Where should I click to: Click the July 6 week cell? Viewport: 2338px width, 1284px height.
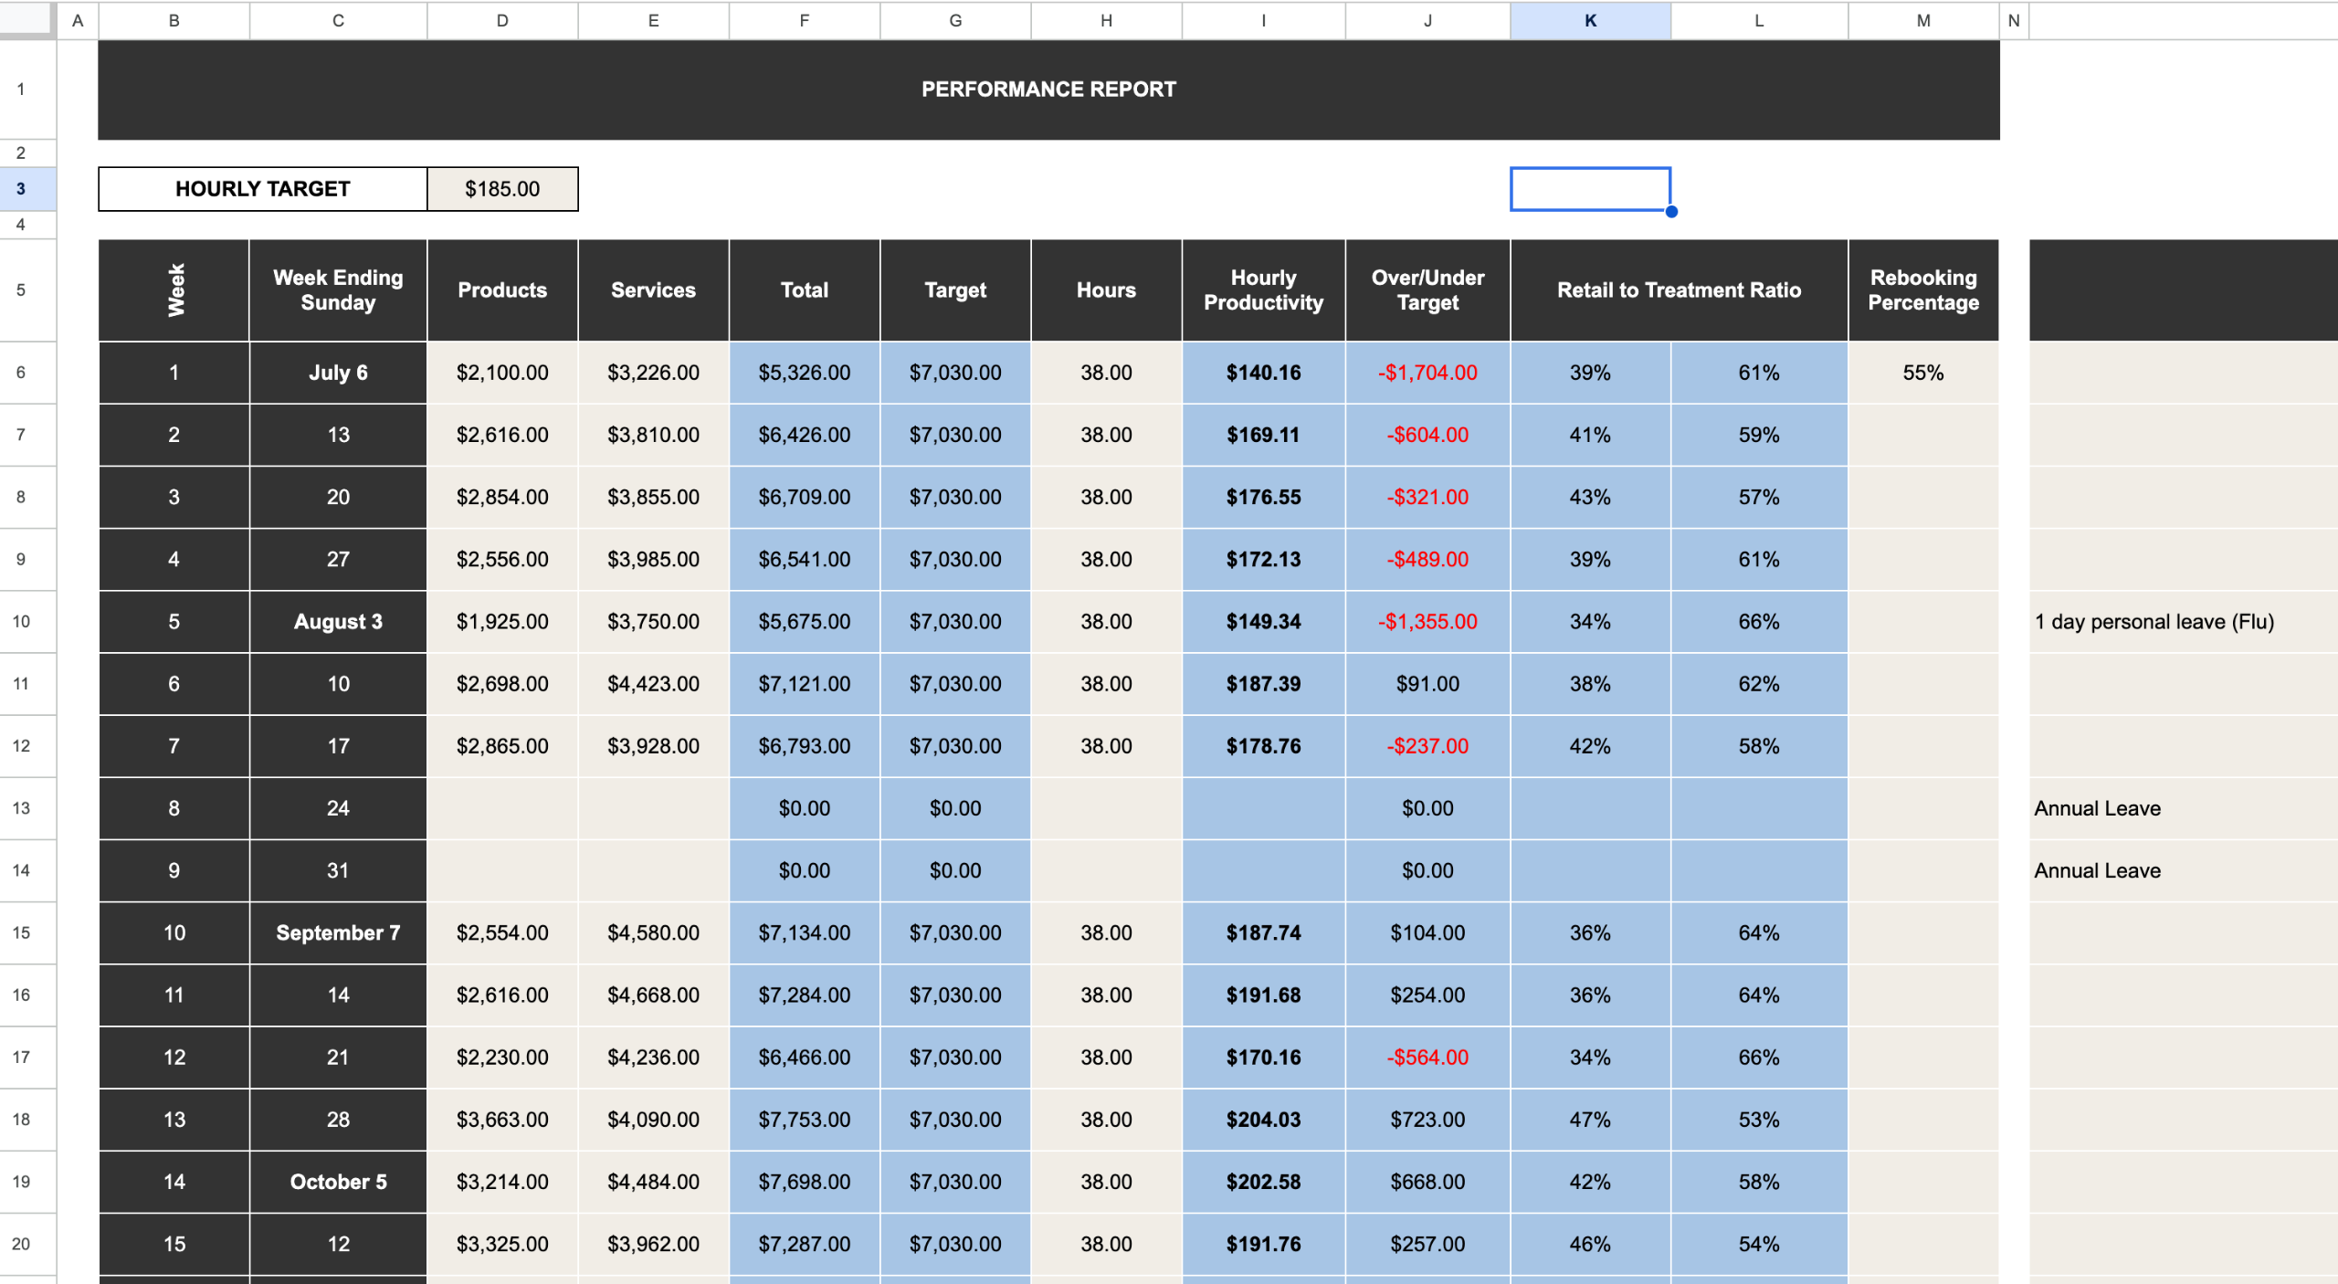(x=338, y=373)
